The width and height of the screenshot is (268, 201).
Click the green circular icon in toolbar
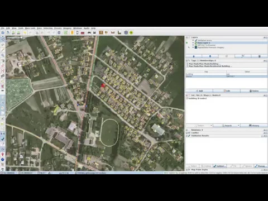pyautogui.click(x=131, y=32)
